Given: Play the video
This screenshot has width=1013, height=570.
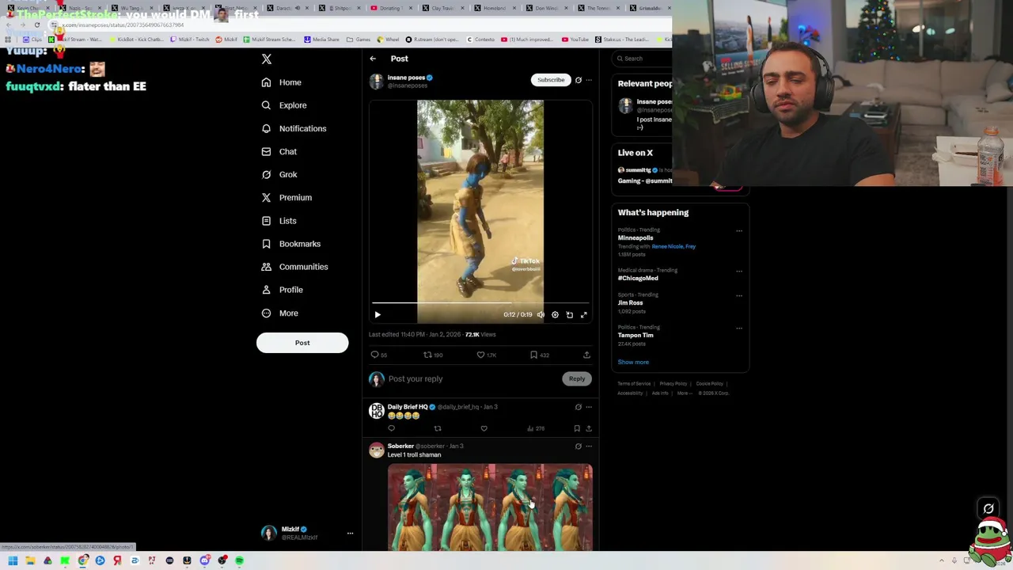Looking at the screenshot, I should pyautogui.click(x=378, y=315).
